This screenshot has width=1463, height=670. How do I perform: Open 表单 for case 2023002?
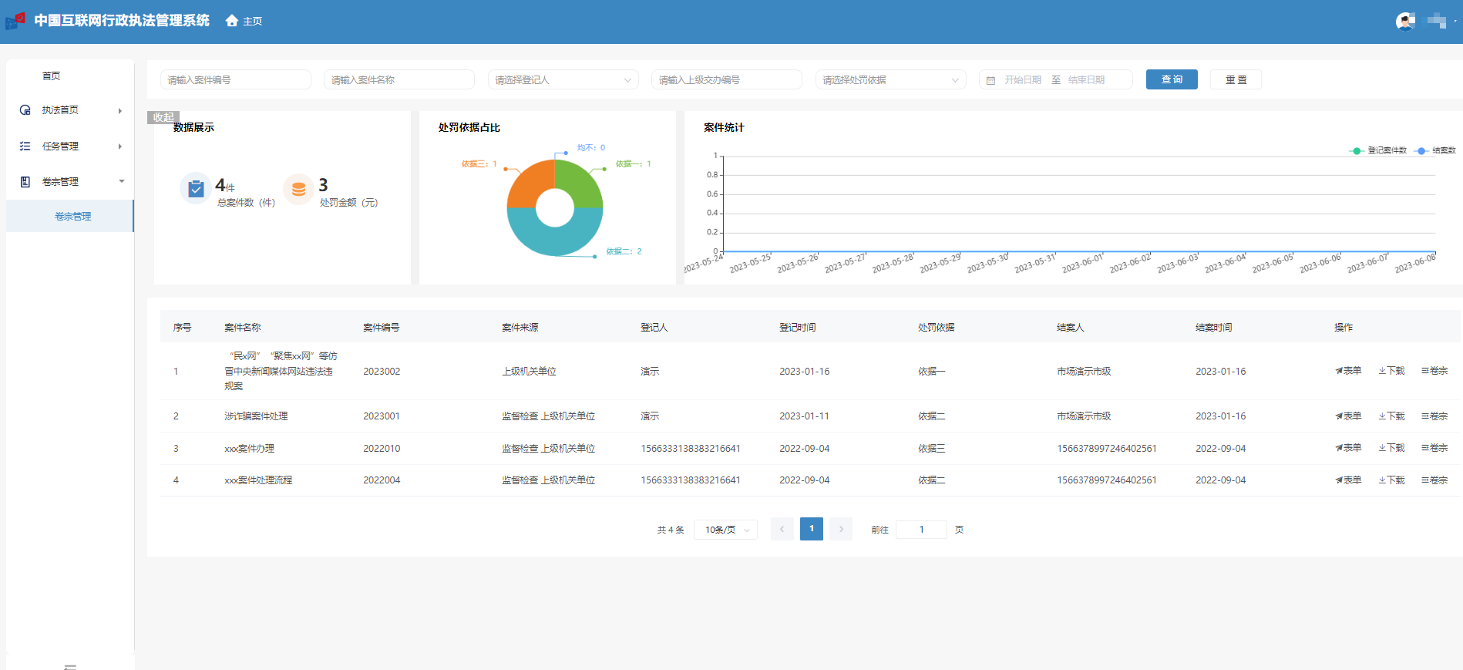(x=1348, y=371)
